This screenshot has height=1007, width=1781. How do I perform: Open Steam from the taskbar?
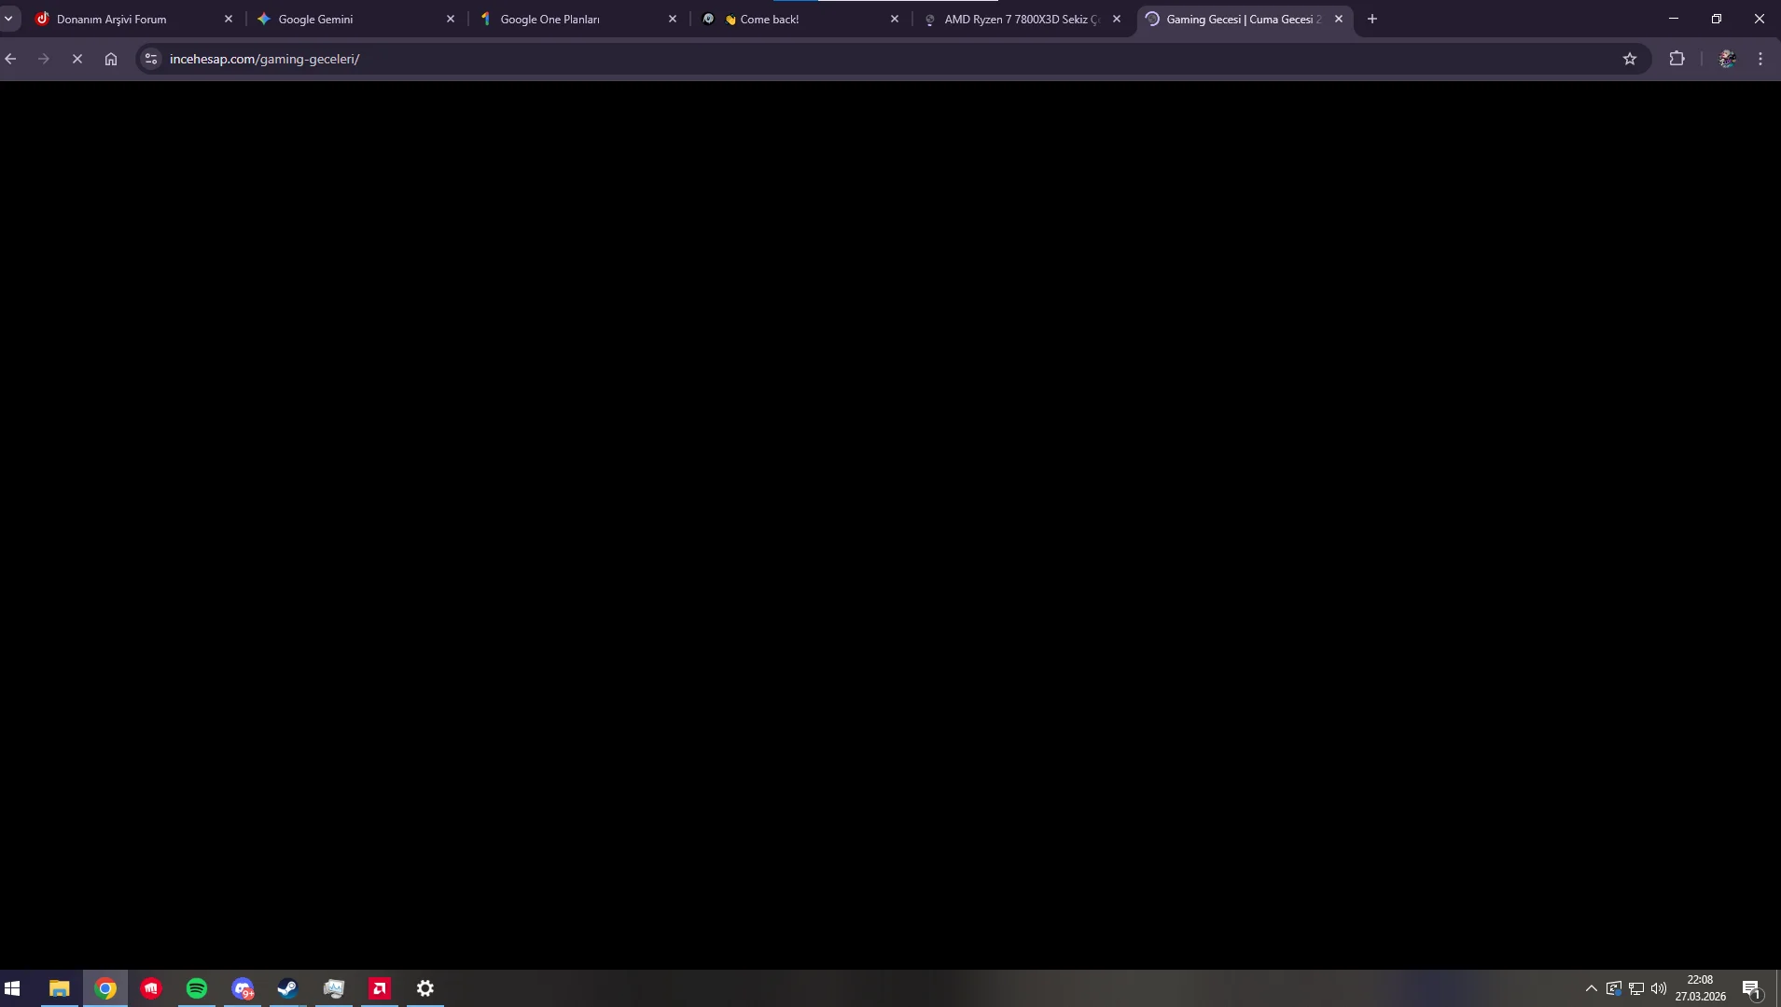287,988
